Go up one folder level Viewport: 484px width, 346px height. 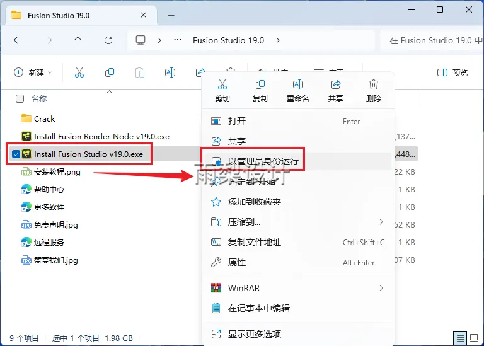click(78, 40)
